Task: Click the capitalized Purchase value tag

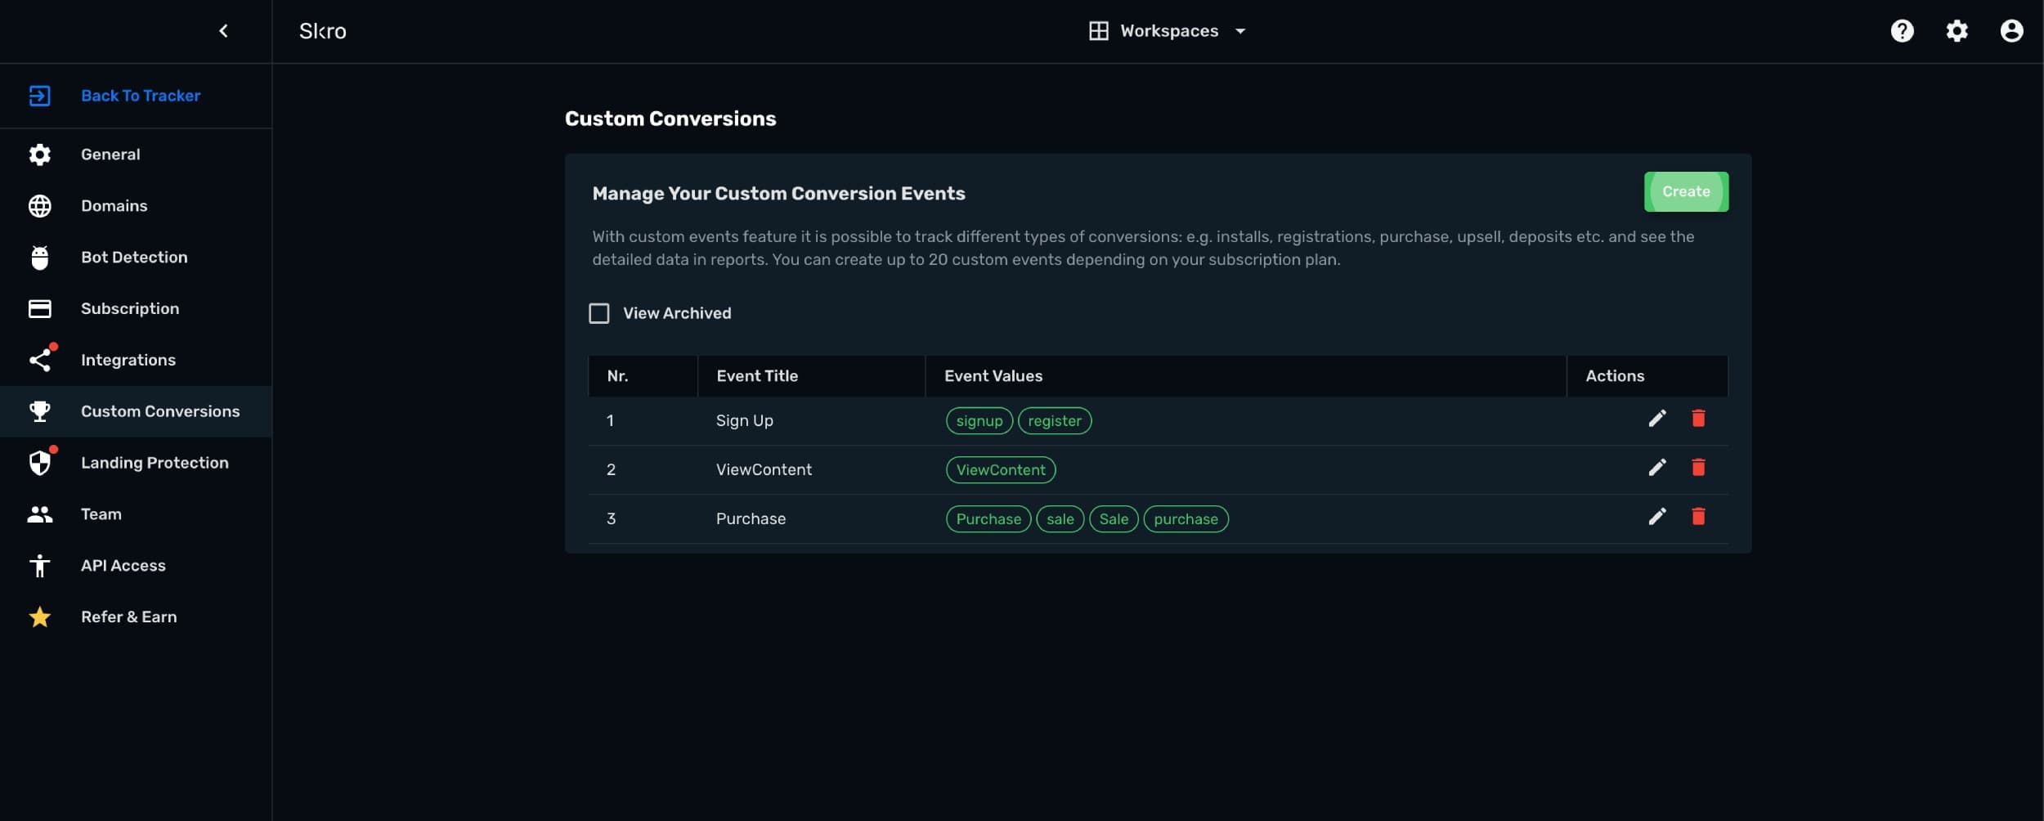Action: (988, 519)
